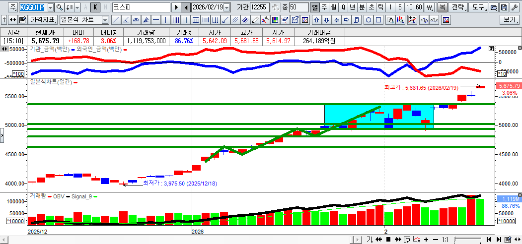Screen dimensions: 522x244
Task: Switch chart to monthly (월) period
Action: tap(333, 7)
